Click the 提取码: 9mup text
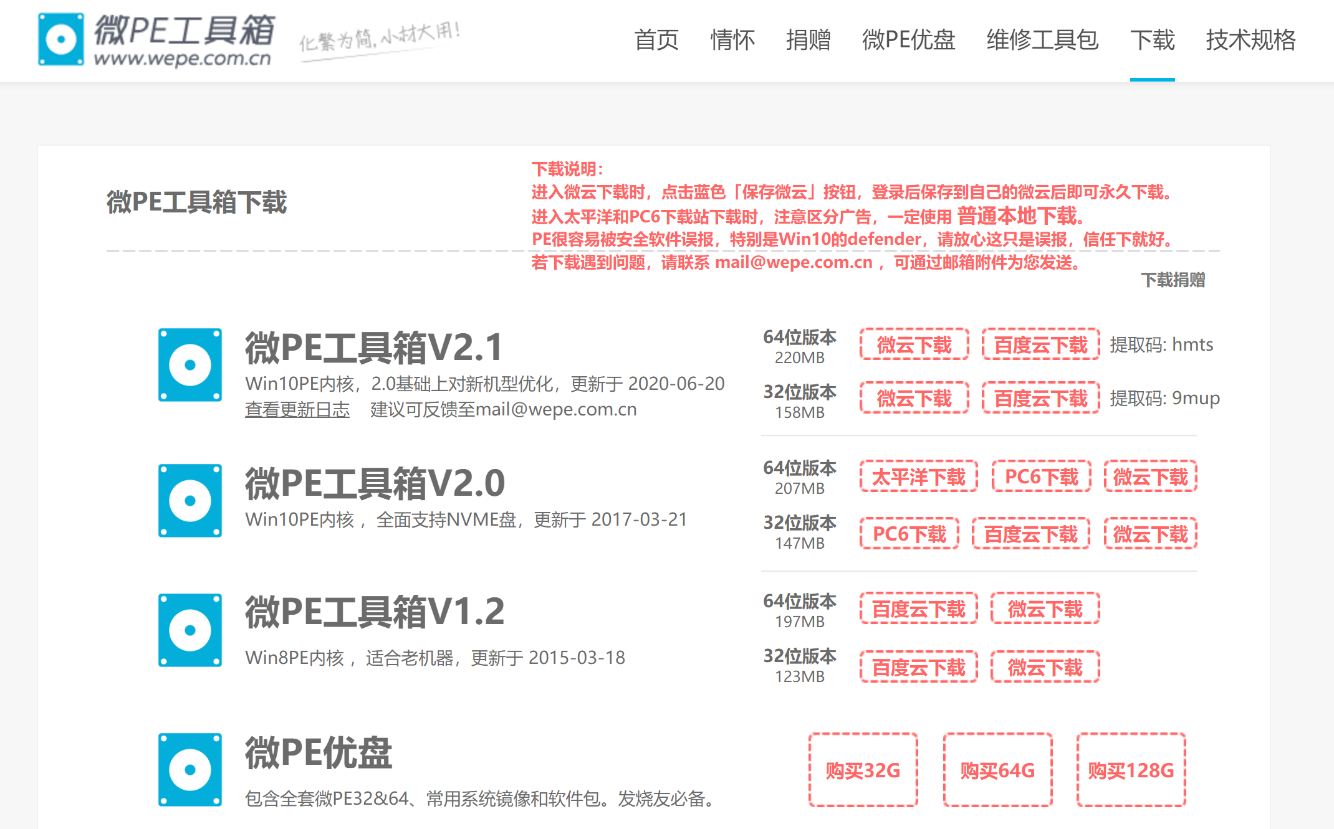The image size is (1334, 829). tap(1164, 398)
